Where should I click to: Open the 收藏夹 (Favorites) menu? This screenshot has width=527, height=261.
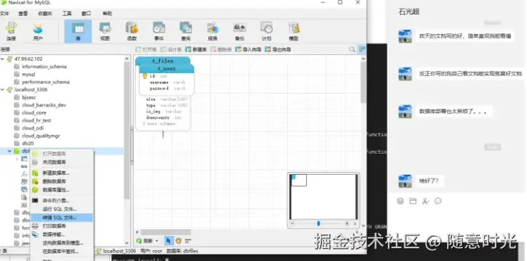point(45,13)
